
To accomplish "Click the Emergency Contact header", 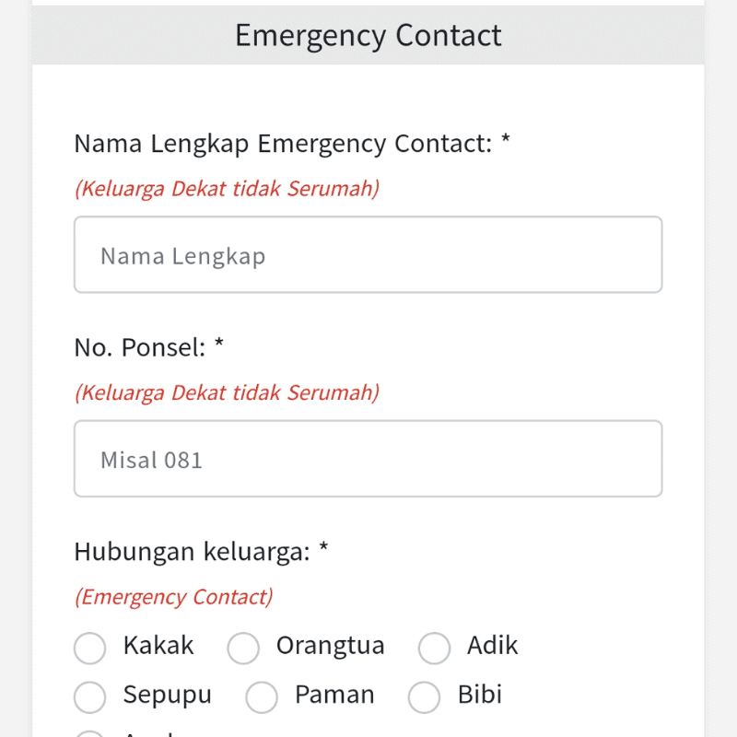I will (368, 36).
